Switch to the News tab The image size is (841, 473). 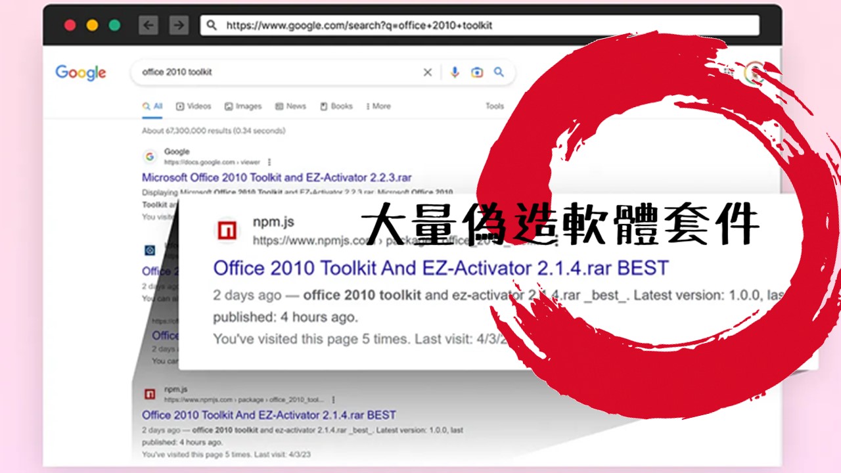(x=290, y=106)
